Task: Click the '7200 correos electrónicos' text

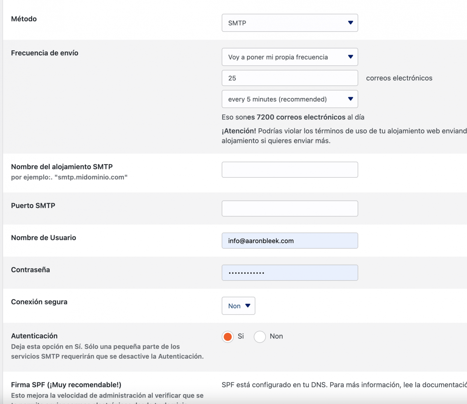Action: pos(301,117)
